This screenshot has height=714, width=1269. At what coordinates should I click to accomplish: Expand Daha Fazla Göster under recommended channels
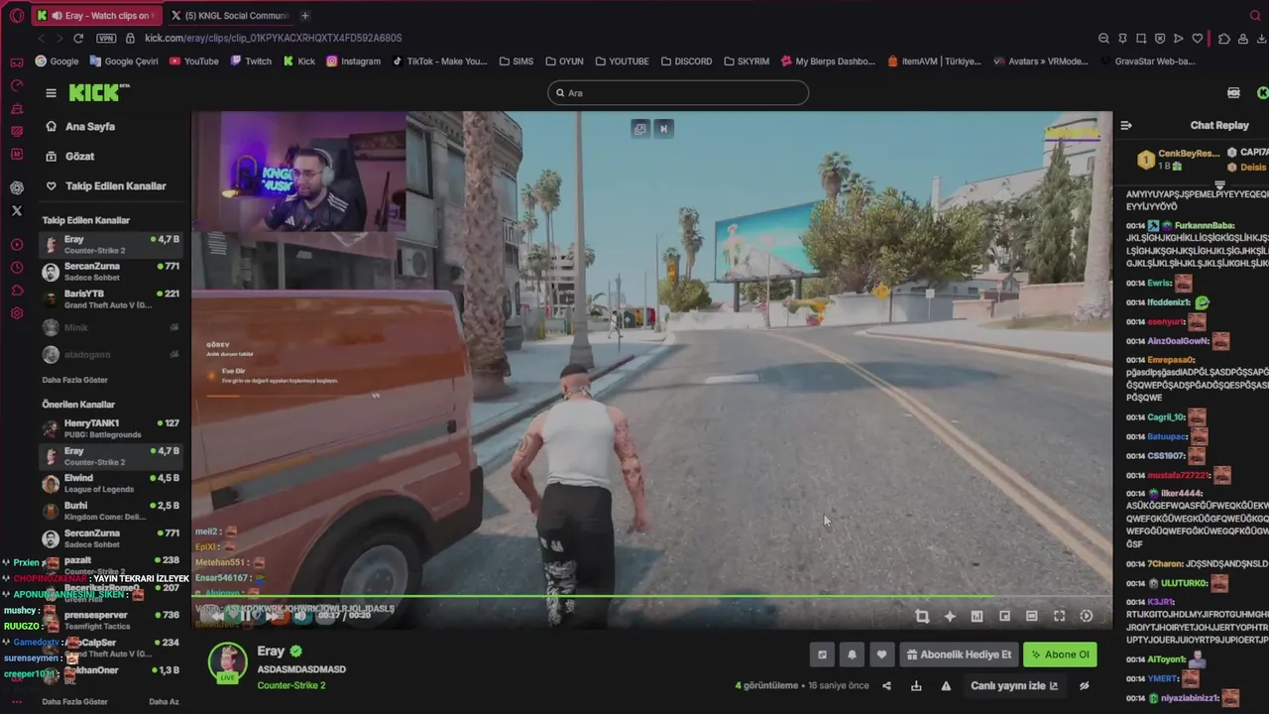coord(75,702)
